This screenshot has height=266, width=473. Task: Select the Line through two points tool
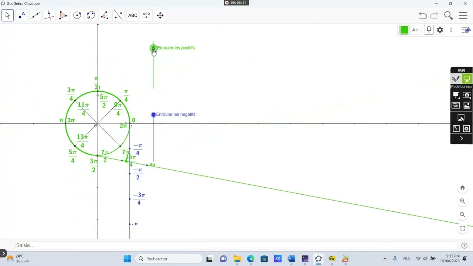[x=35, y=15]
